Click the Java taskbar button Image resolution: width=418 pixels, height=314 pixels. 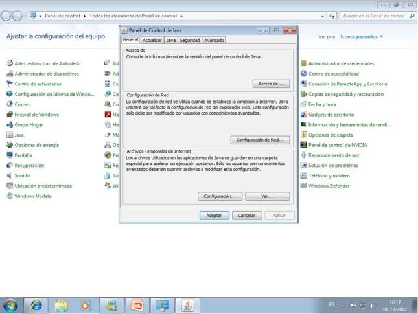(188, 306)
